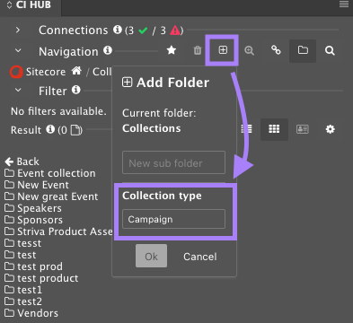
Task: Click the Speakers folder icon
Action: pos(9,208)
